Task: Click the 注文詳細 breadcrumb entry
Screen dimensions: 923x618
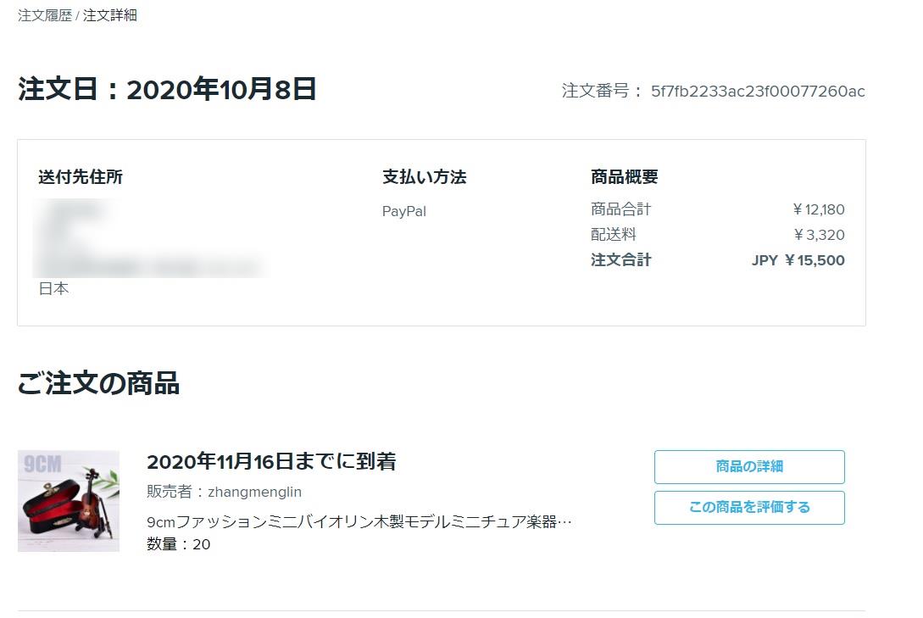Action: [110, 15]
